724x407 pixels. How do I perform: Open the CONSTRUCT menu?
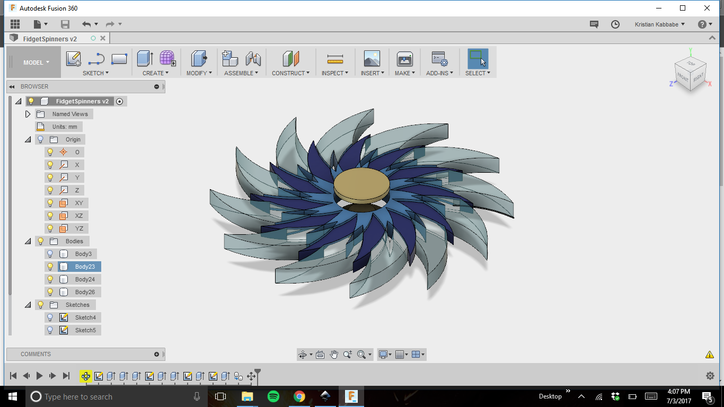pyautogui.click(x=291, y=73)
